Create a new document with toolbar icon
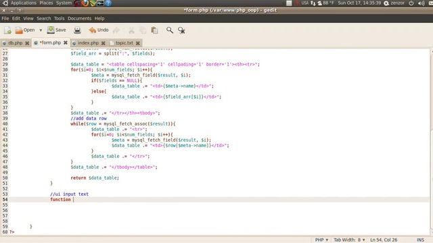 7,30
